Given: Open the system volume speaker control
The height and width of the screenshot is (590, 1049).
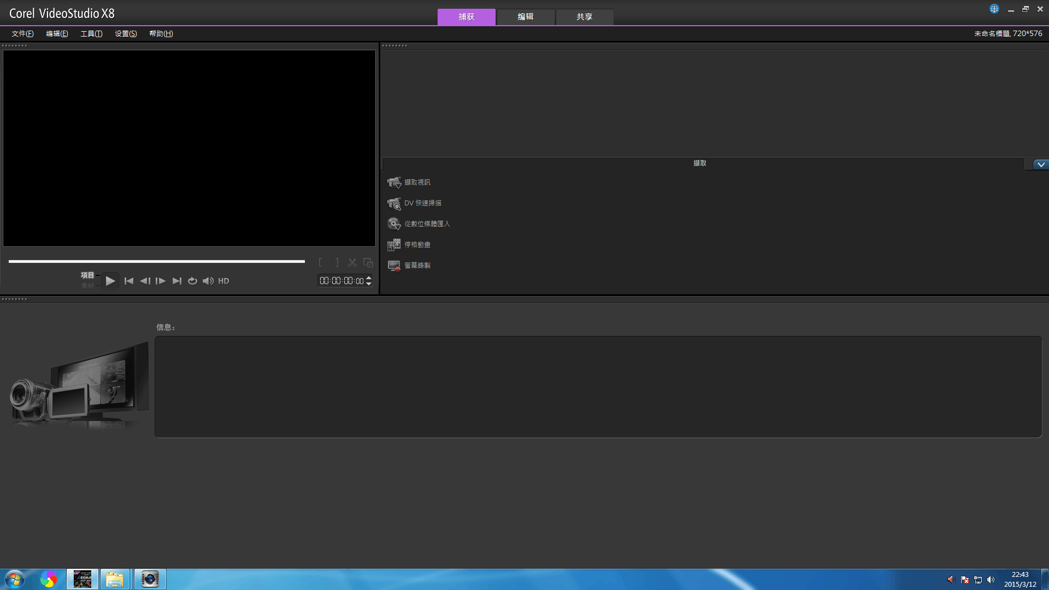Looking at the screenshot, I should pyautogui.click(x=208, y=281).
